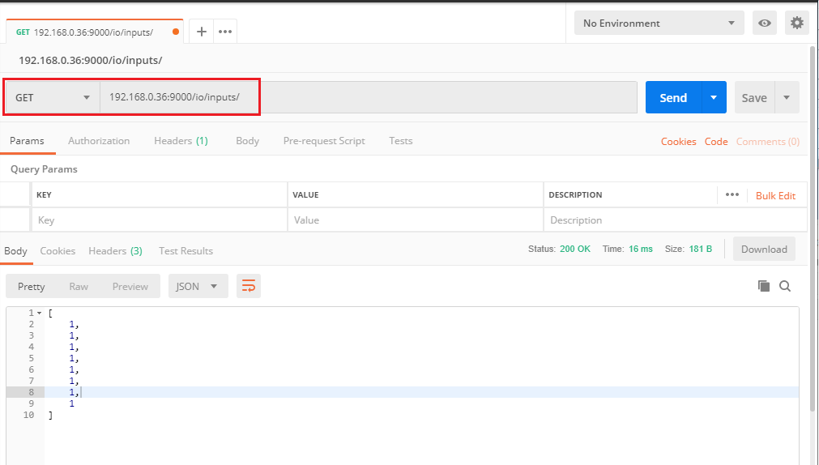Open the Pre-request Script tab
Screen dimensions: 819x465
pyautogui.click(x=324, y=140)
